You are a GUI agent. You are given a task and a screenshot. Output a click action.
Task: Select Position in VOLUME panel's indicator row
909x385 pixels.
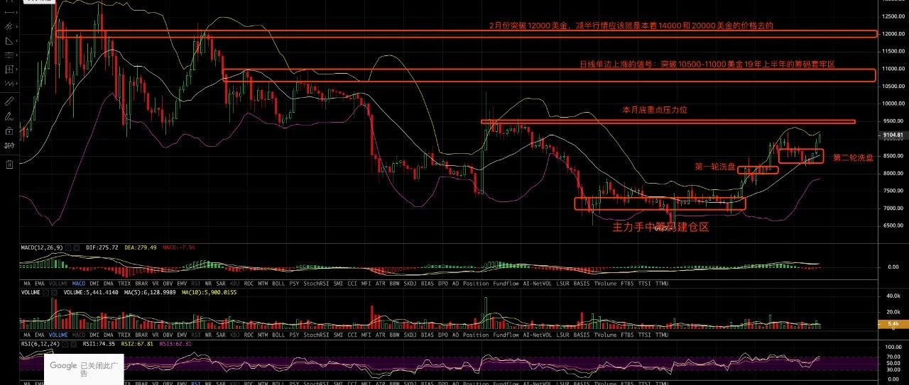[476, 334]
